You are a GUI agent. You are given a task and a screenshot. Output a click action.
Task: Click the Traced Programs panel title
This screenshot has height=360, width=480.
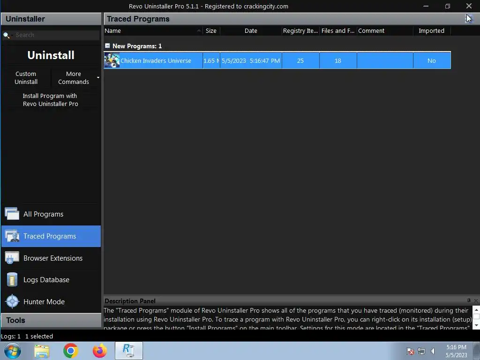tap(138, 19)
